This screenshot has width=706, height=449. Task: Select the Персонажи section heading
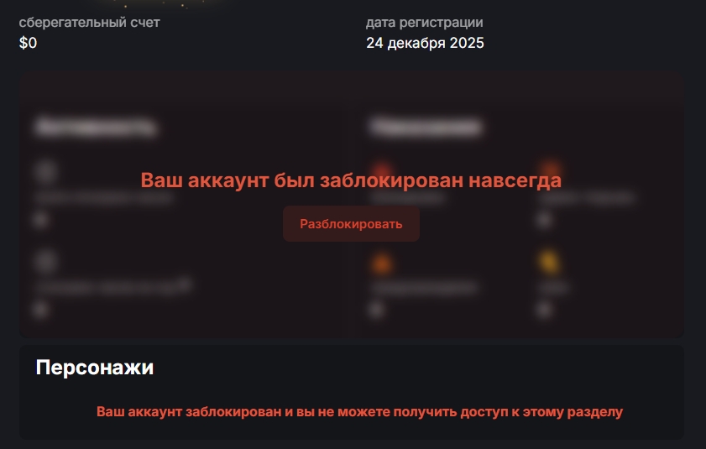pyautogui.click(x=95, y=368)
